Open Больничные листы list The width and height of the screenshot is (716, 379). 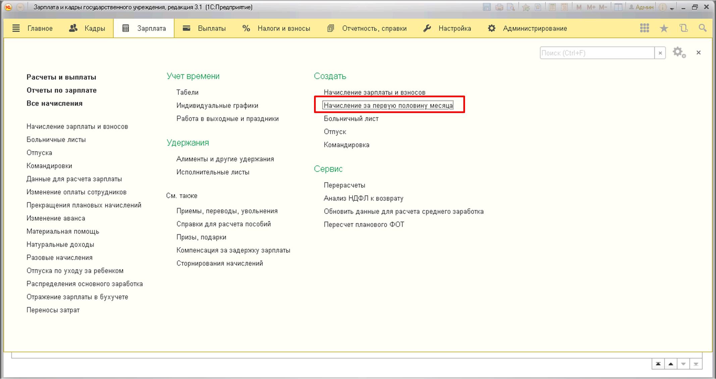(x=56, y=140)
